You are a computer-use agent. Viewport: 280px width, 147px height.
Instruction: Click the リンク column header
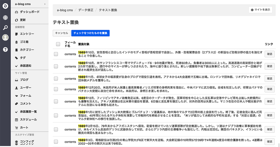point(269,44)
